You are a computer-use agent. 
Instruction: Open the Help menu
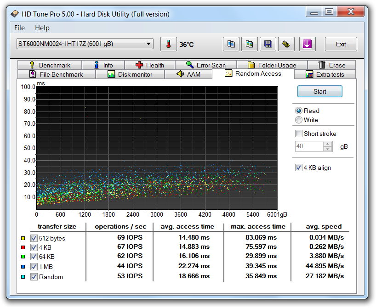coord(42,28)
